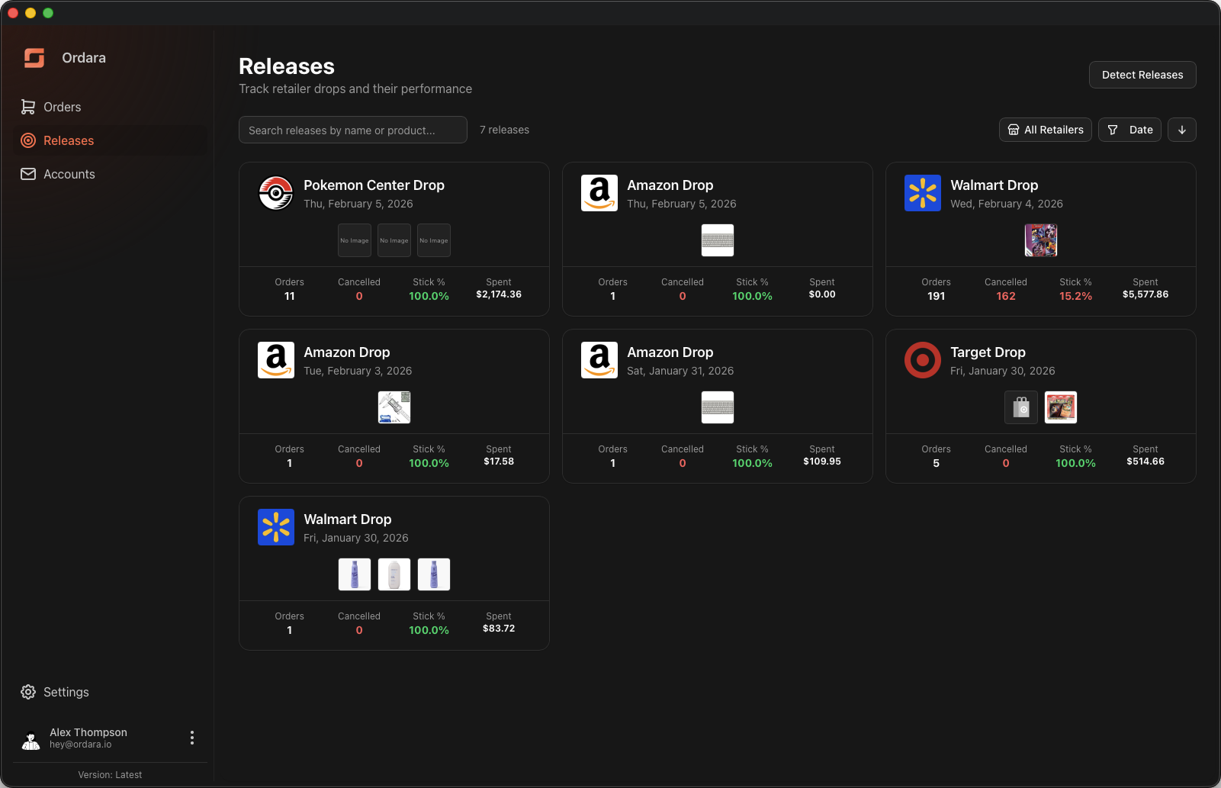The image size is (1221, 788).
Task: Click the Detect Releases button
Action: (1142, 75)
